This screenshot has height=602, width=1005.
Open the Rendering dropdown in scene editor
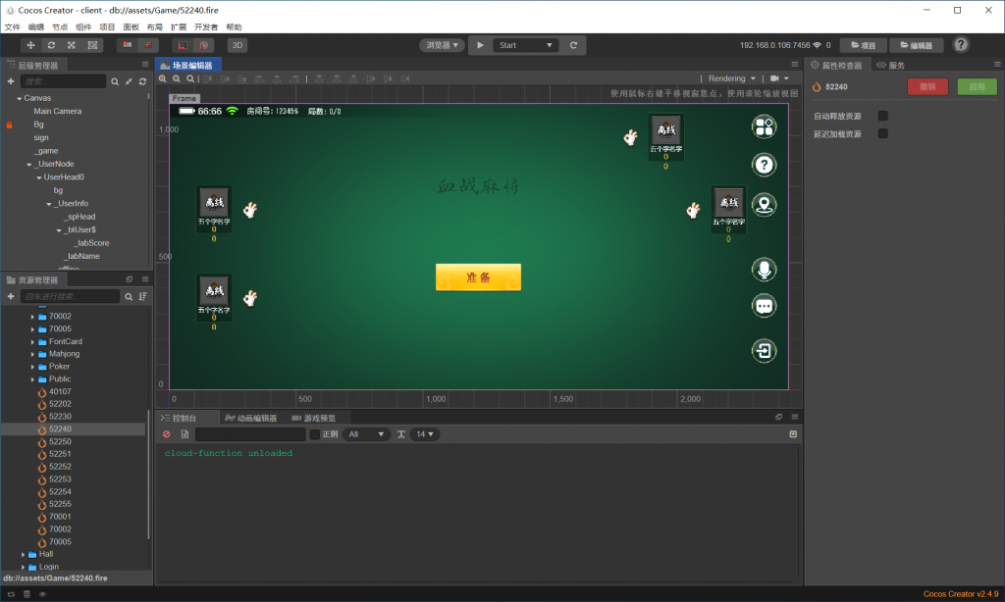732,78
